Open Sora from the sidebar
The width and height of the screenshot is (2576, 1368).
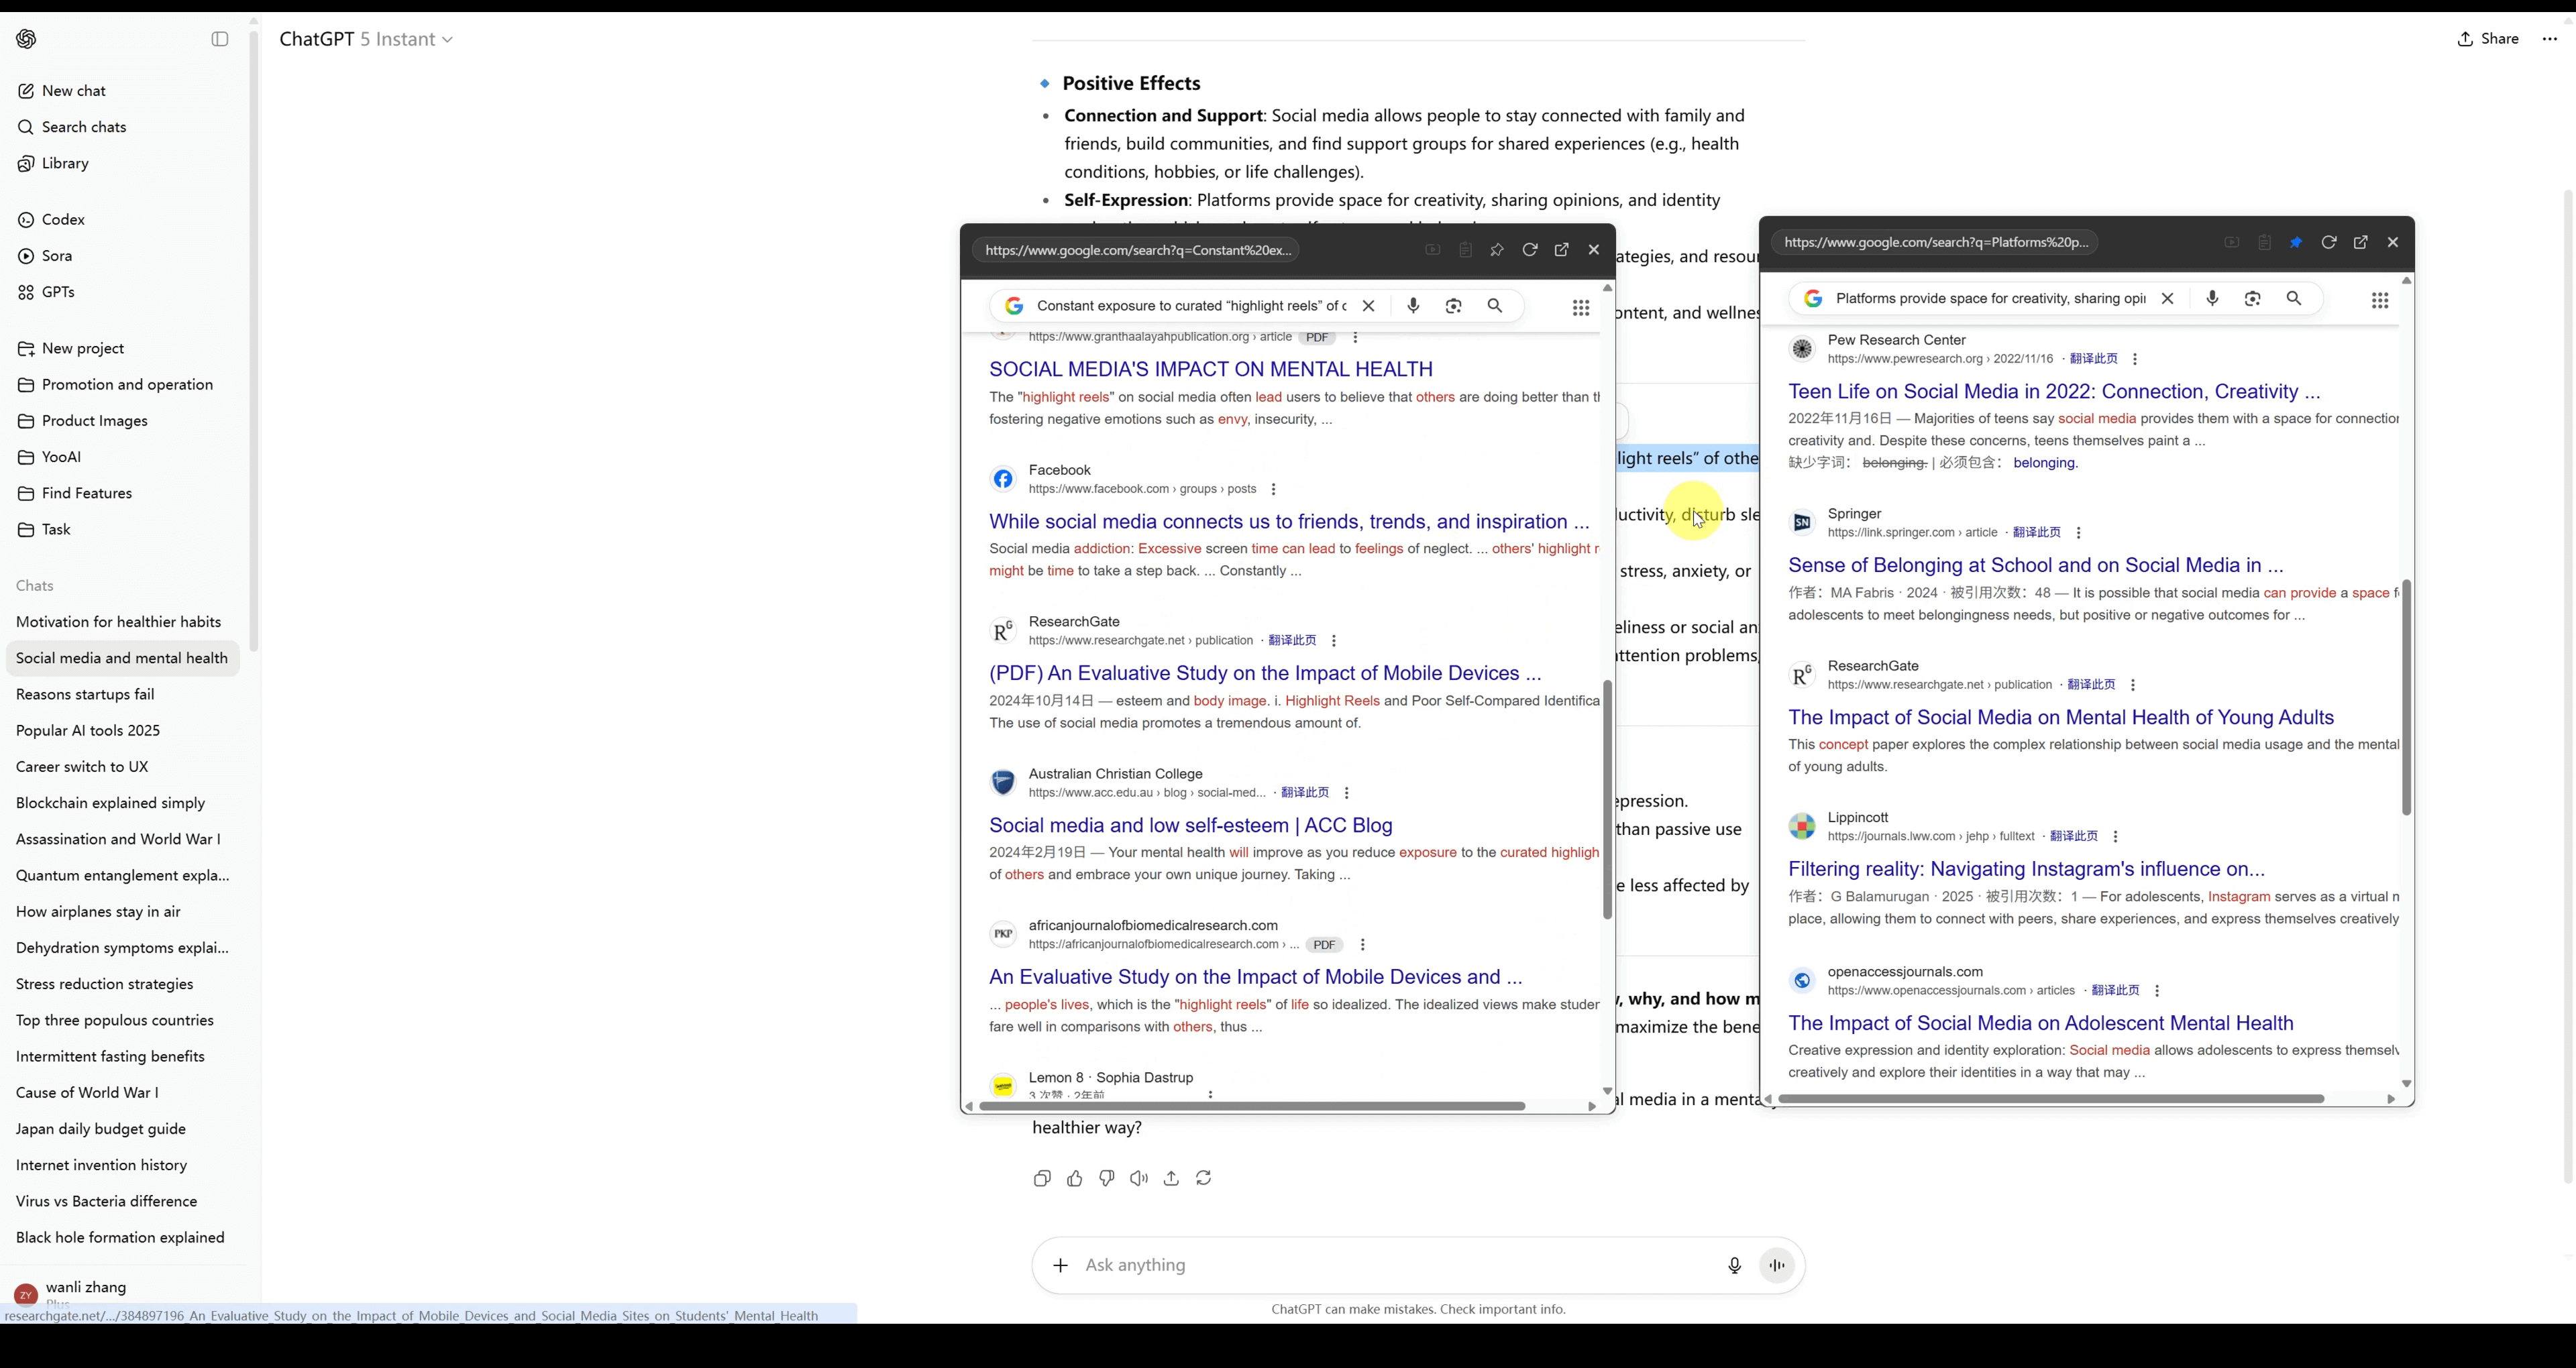click(45, 256)
